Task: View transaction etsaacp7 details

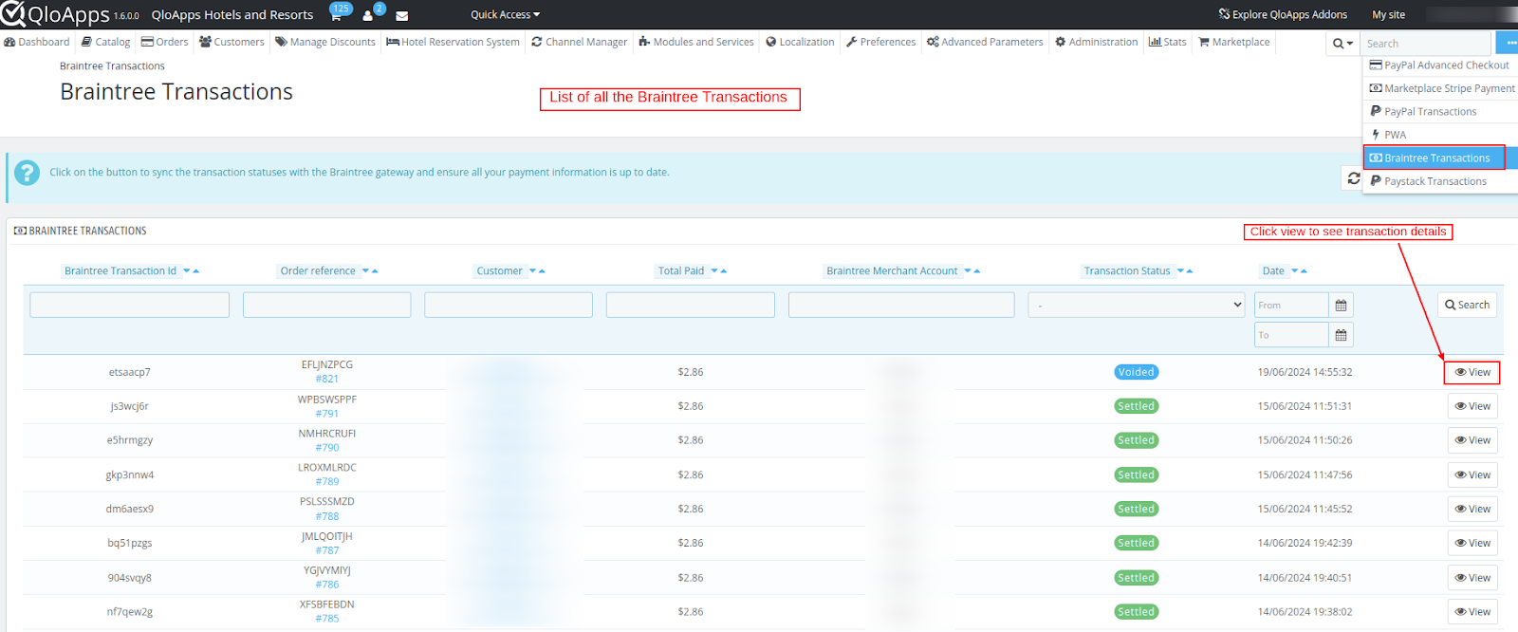Action: [1472, 372]
